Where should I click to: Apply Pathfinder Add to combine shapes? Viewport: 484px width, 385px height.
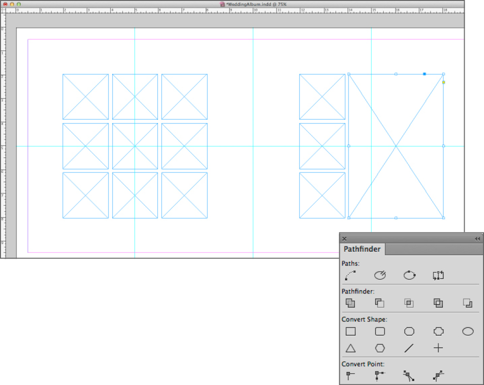coord(350,303)
